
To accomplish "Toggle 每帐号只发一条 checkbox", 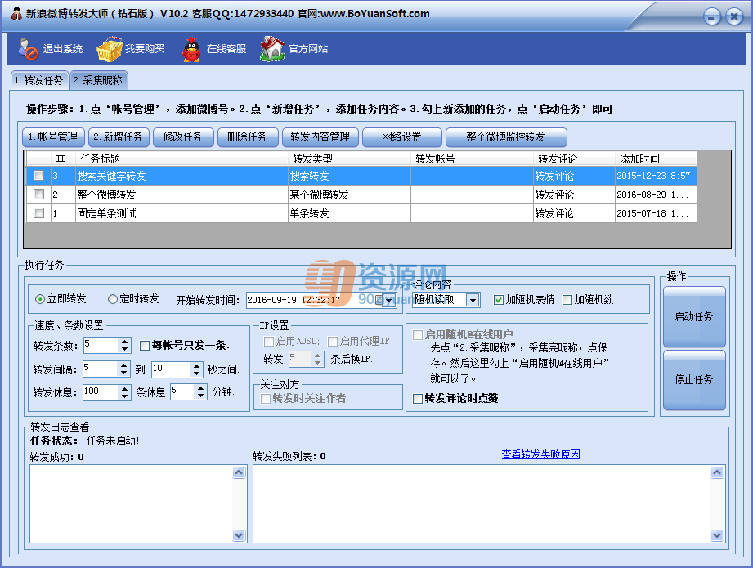I will 144,345.
